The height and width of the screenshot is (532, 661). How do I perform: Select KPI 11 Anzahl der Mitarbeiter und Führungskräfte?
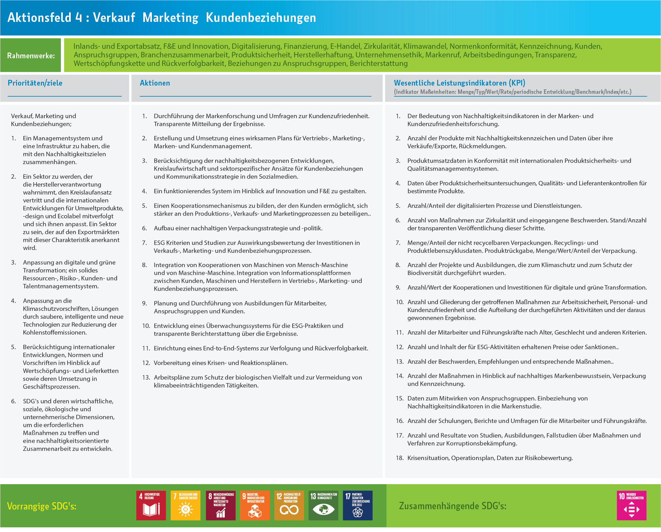click(521, 332)
